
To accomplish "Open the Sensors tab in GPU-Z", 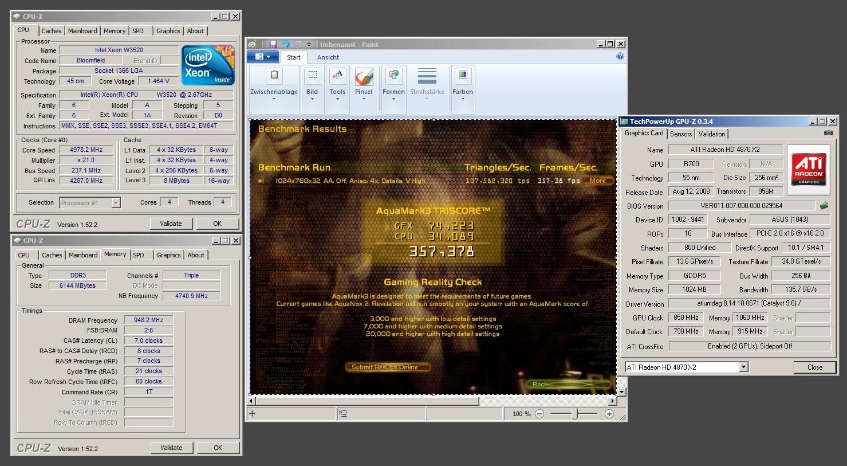I will (x=681, y=134).
